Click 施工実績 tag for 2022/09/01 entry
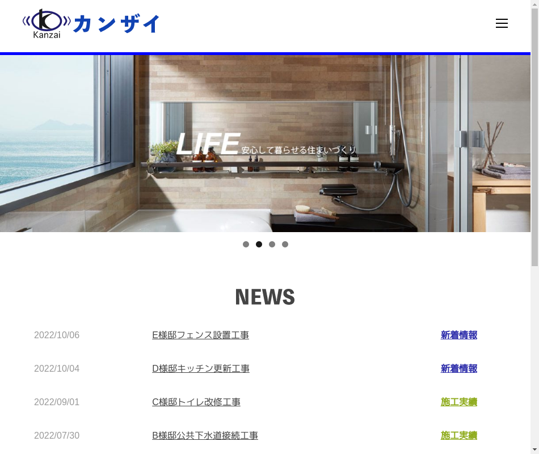Viewport: 539px width, 454px height. 458,402
